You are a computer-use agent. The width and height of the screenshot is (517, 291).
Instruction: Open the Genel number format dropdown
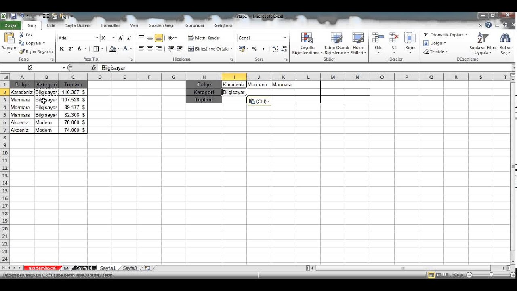pos(285,38)
